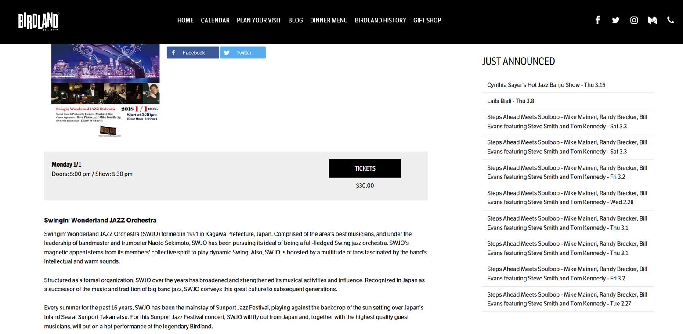
Task: Open BIRDLAND HISTORY page
Action: (x=380, y=20)
